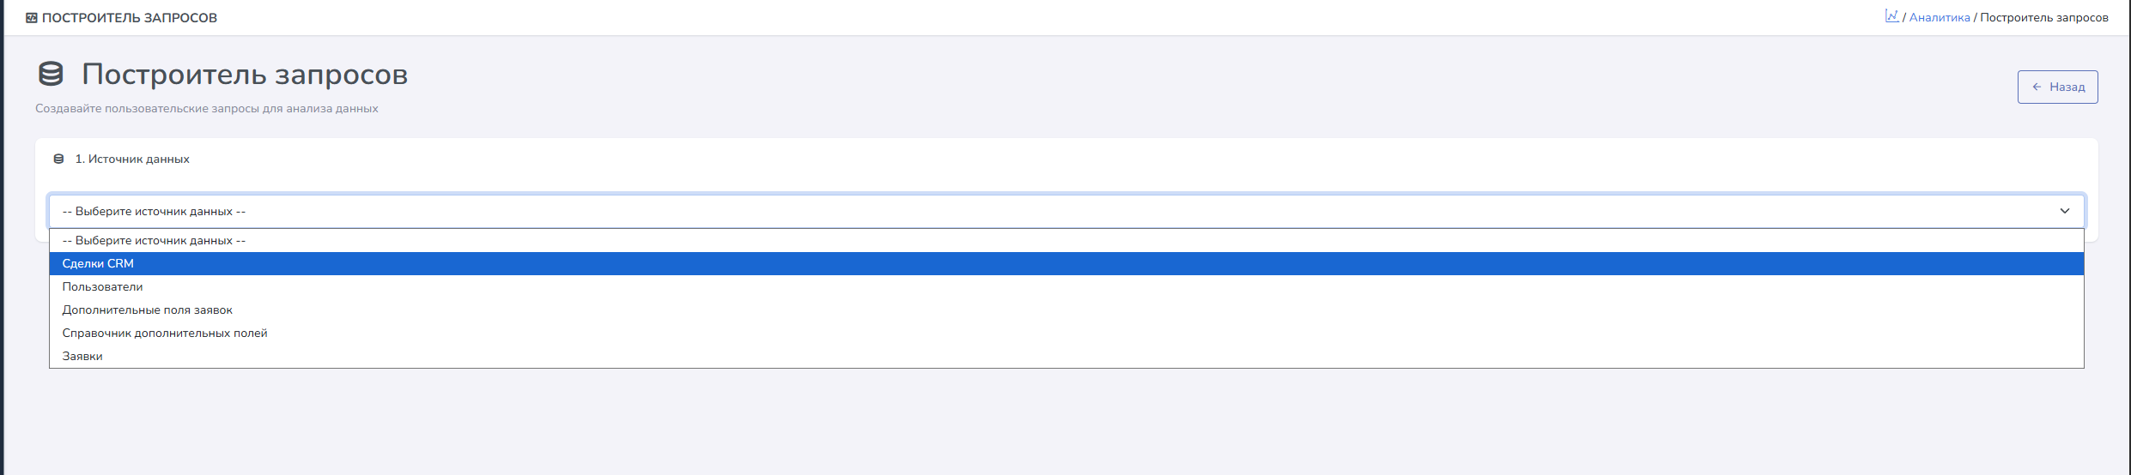
Task: Click the closed data source select field text
Action: pyautogui.click(x=155, y=212)
